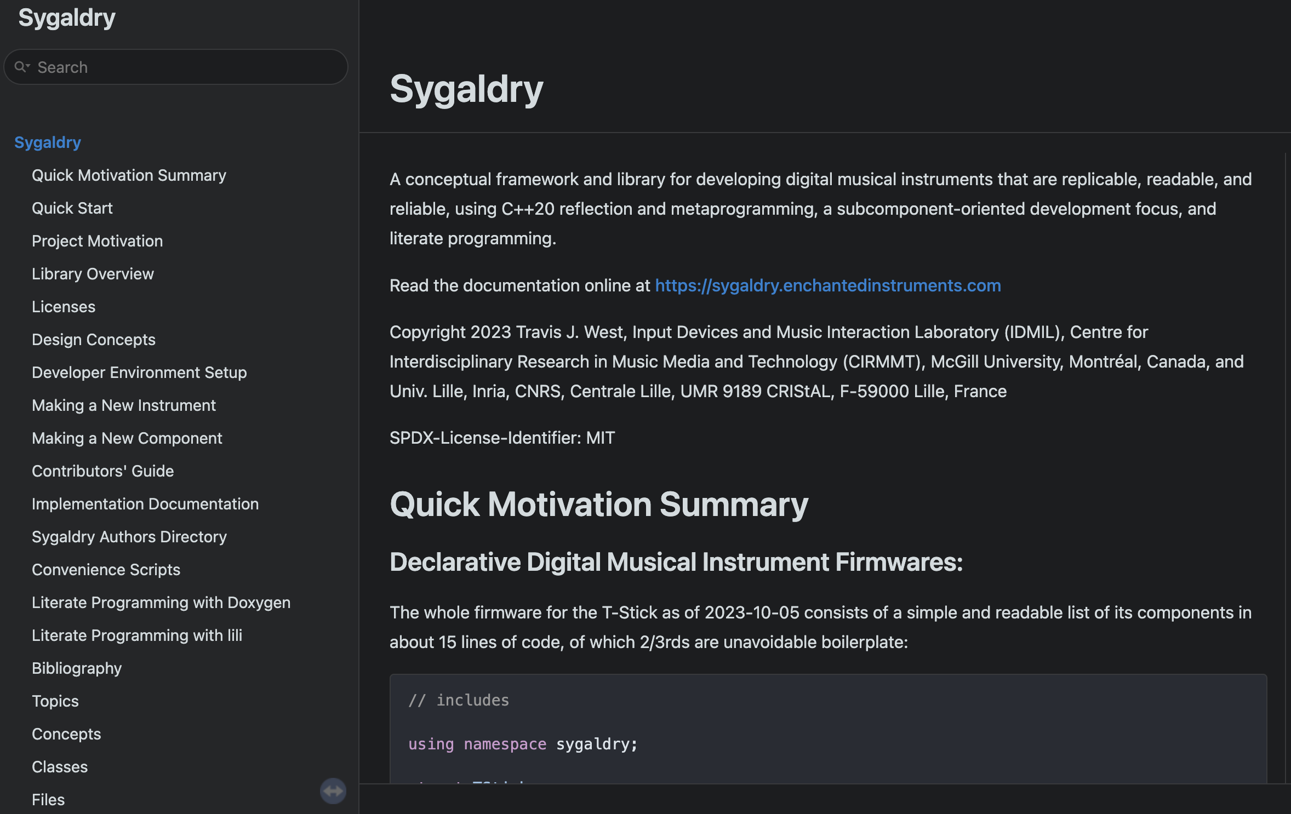Screen dimensions: 1291x814
Task: Click the SPDX-License-Identifier: MIT text
Action: click(502, 438)
